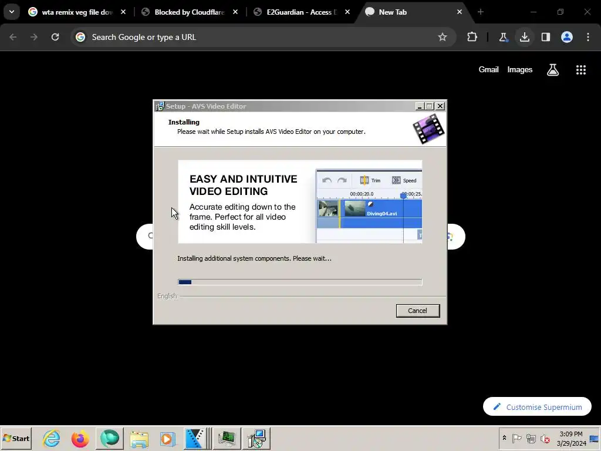Bookmark this tab with the star icon
Viewport: 601px width, 451px height.
pos(443,37)
